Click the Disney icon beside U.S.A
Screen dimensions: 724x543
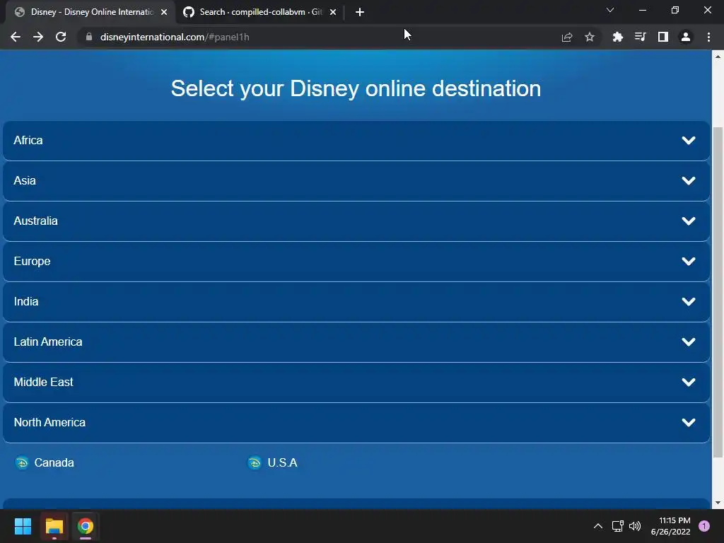click(x=255, y=462)
